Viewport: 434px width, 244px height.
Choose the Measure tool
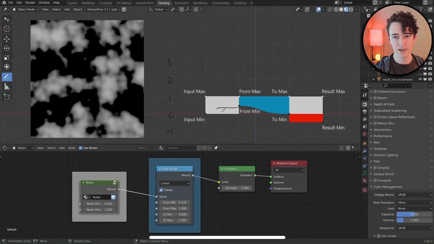[7, 87]
